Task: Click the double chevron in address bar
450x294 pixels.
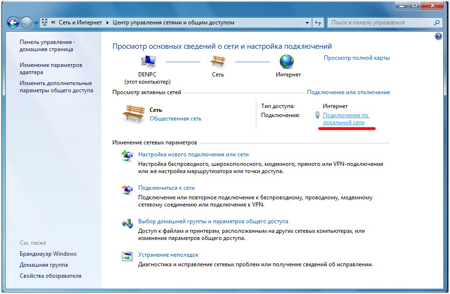Action: point(54,22)
